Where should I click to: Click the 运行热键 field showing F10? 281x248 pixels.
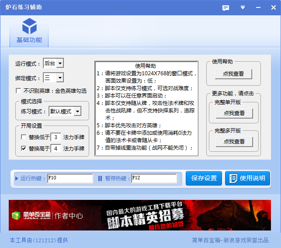tap(70, 178)
